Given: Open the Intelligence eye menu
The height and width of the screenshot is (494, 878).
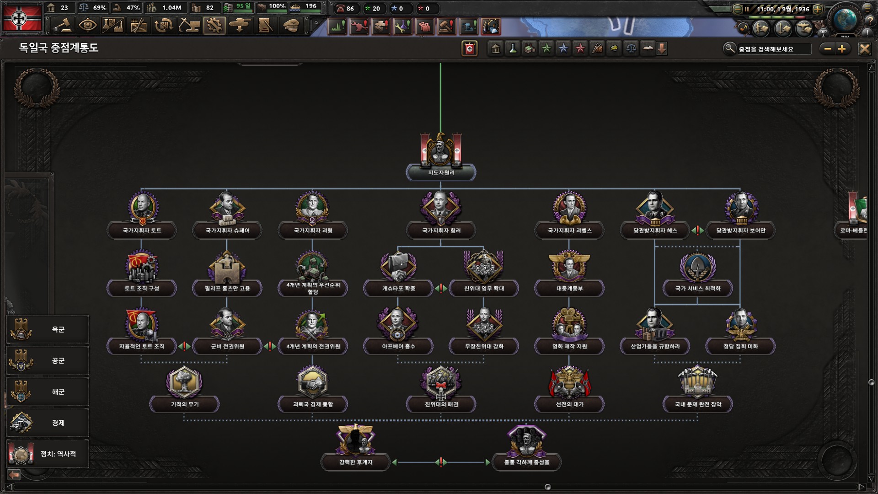Looking at the screenshot, I should coord(87,26).
